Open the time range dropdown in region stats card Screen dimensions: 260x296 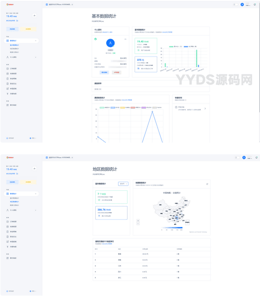click(x=123, y=184)
